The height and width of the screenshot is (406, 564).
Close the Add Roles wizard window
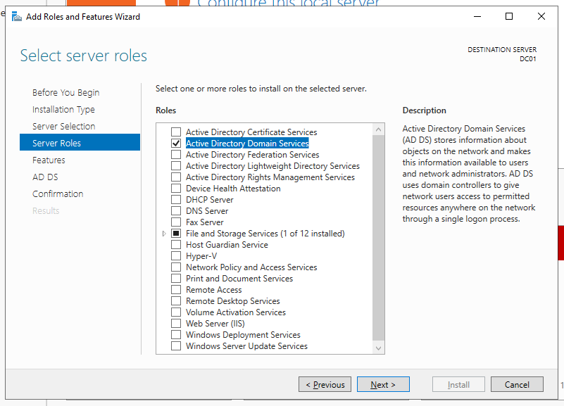[541, 16]
